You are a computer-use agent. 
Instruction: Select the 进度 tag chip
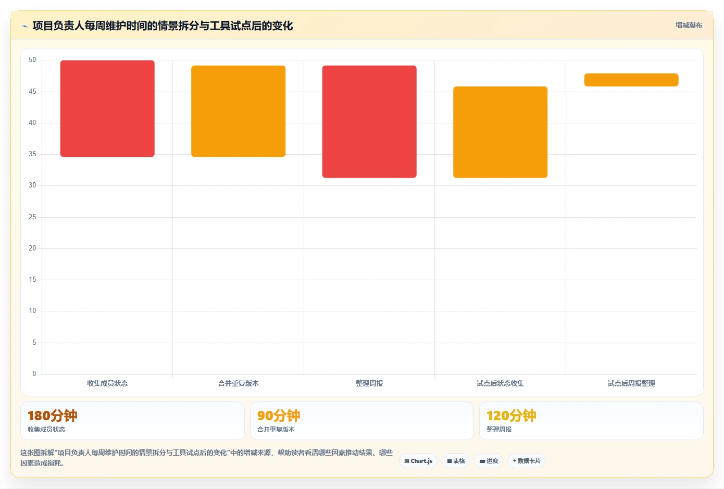pyautogui.click(x=489, y=461)
